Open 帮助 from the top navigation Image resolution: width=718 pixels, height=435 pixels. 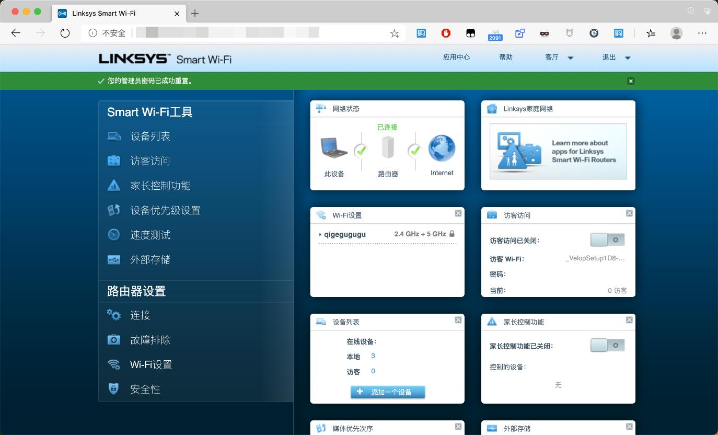[x=505, y=58]
